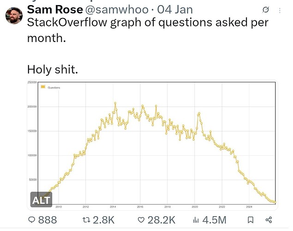Open the Sam Rose display name link
293x231 pixels.
pos(55,9)
